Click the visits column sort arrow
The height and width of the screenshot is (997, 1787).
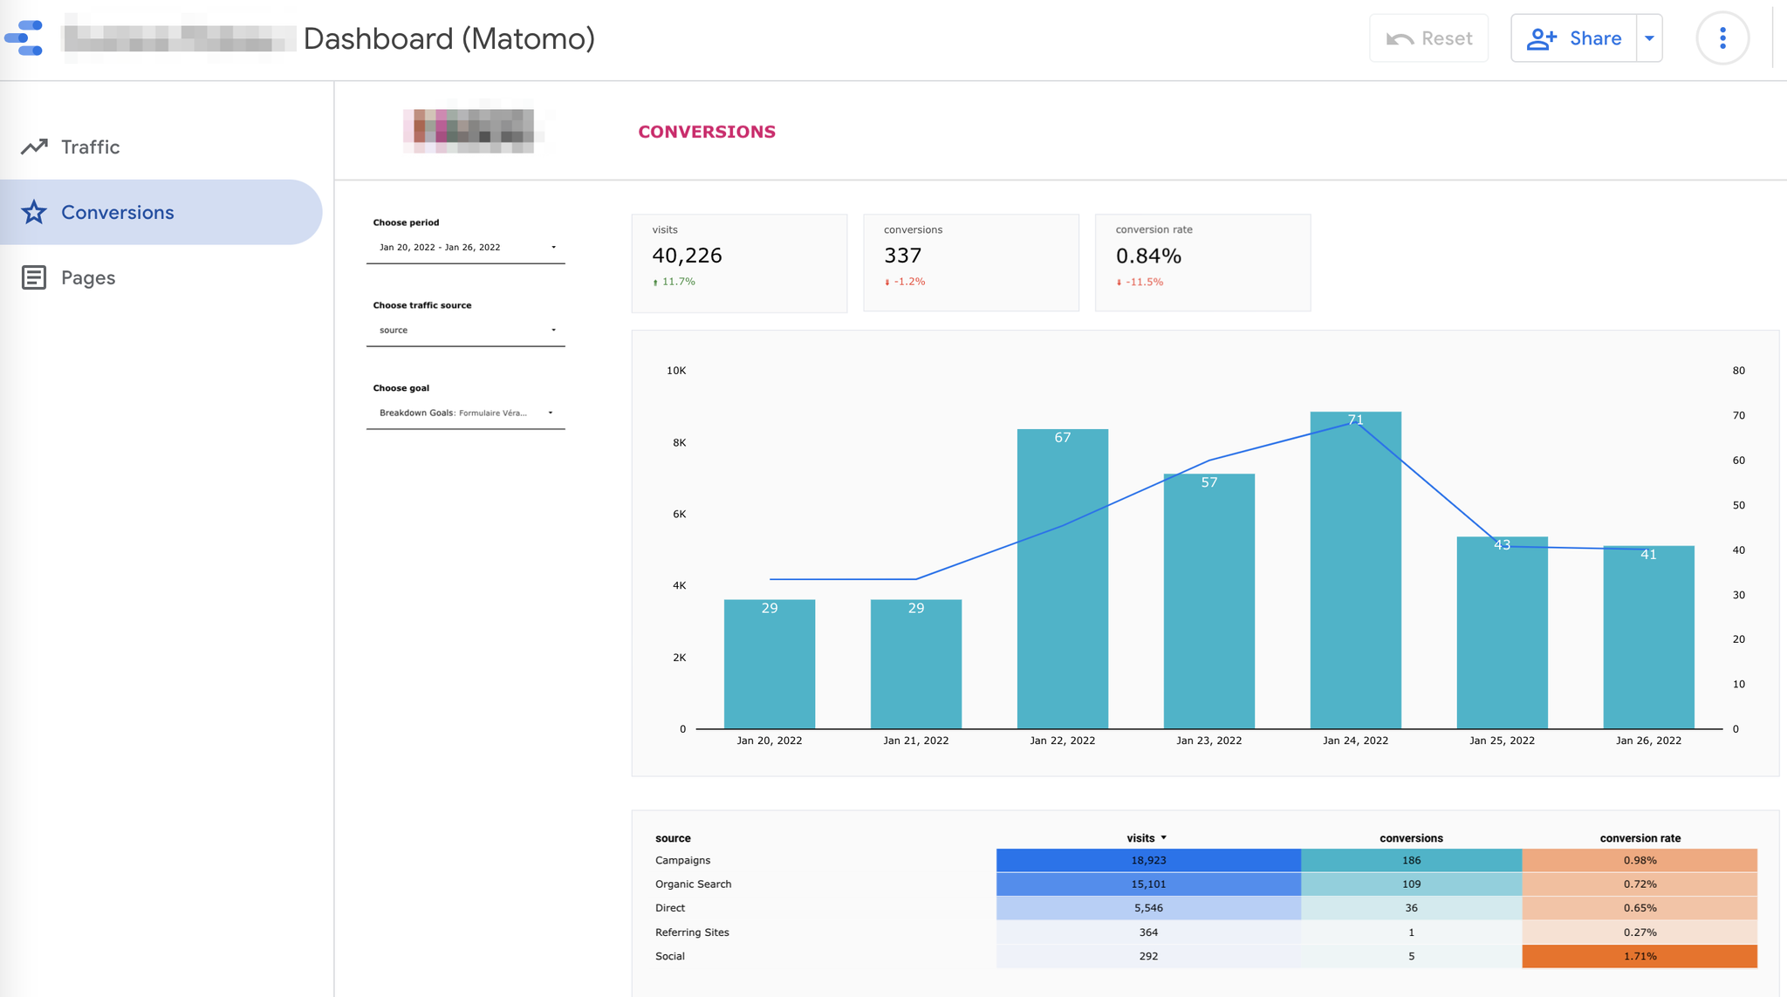pos(1164,837)
